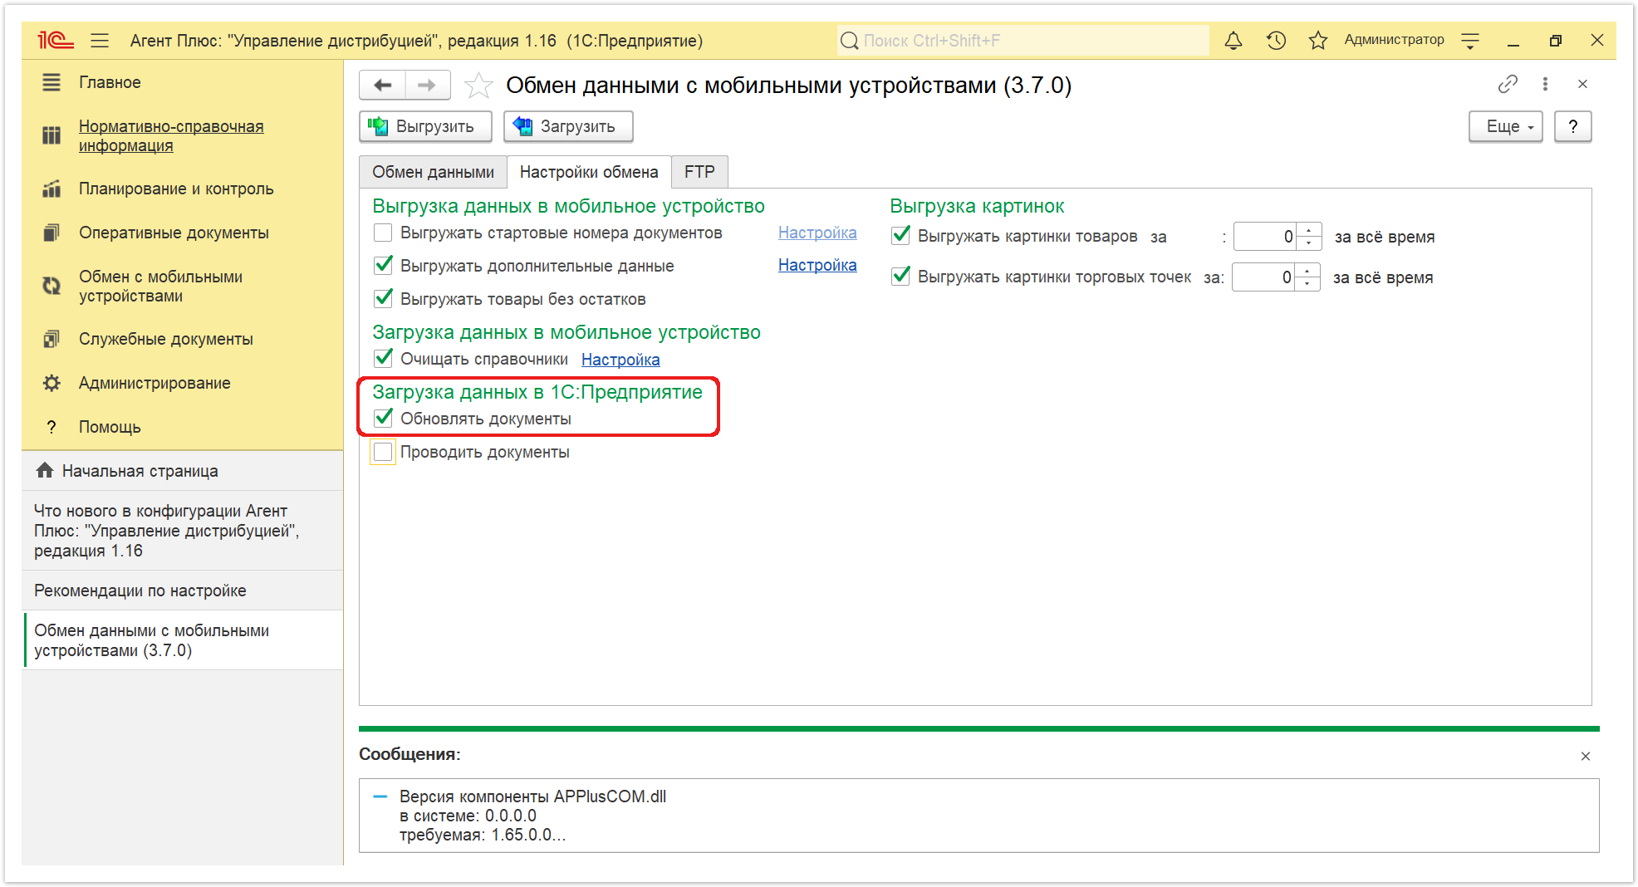Viewport: 1638px width, 887px height.
Task: Add this form to favorites with star
Action: 478,85
